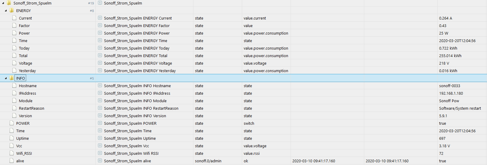
Task: Click the file icon beside IPAddress
Action: coord(14,93)
